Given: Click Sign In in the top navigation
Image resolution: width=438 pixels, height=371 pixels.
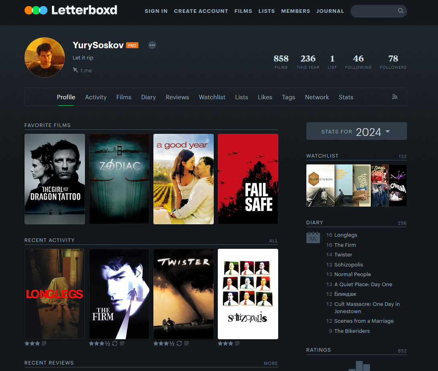Looking at the screenshot, I should 156,11.
